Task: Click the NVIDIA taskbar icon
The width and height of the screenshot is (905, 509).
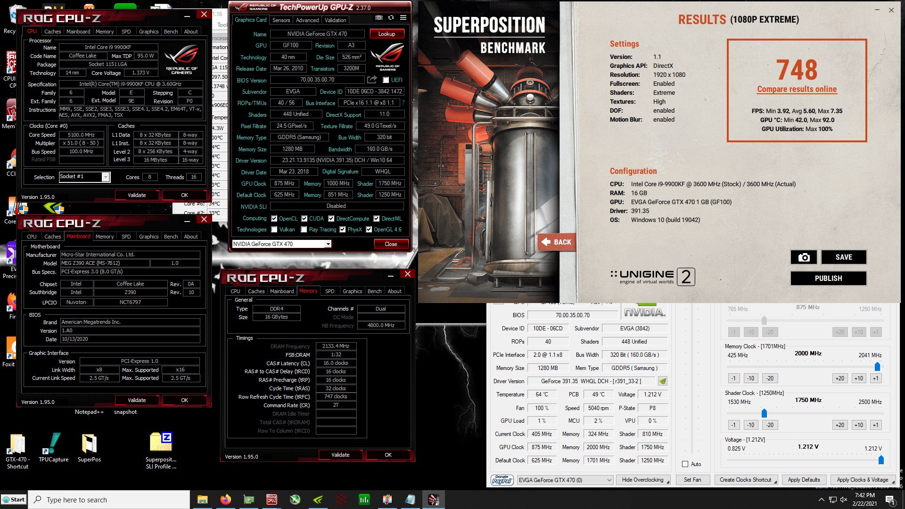Action: click(318, 500)
